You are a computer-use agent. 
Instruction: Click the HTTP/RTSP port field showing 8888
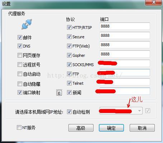[125, 26]
